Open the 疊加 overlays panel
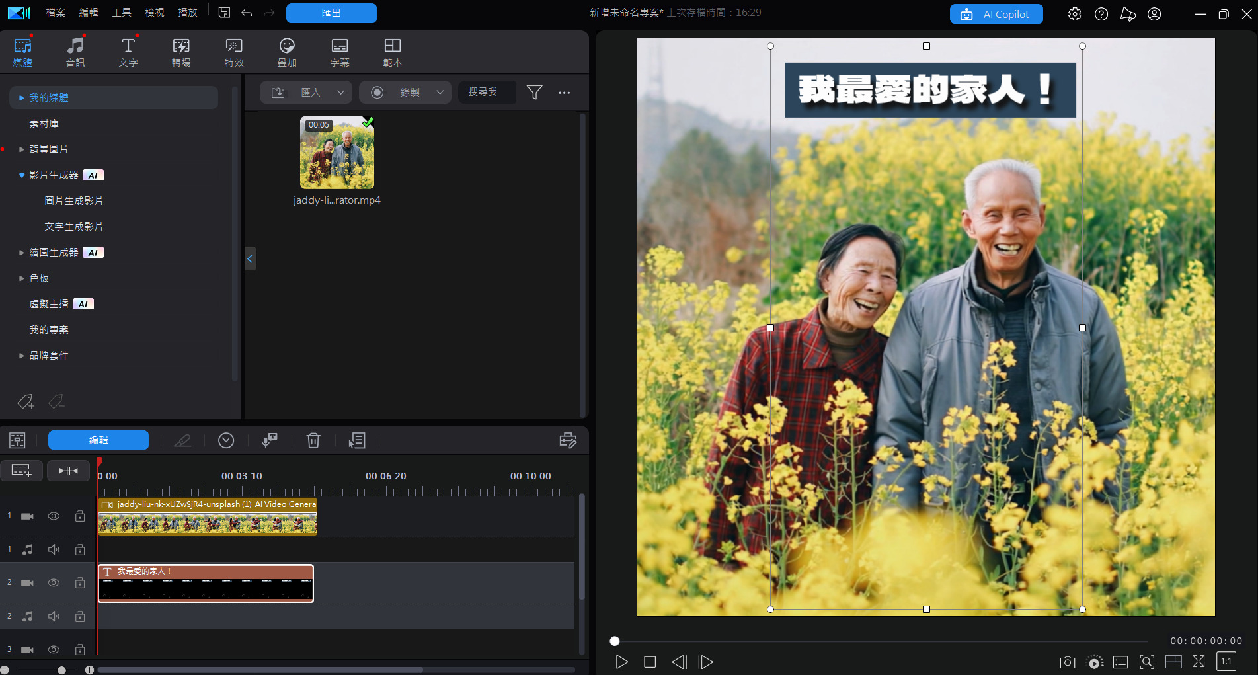The image size is (1258, 675). pyautogui.click(x=287, y=52)
